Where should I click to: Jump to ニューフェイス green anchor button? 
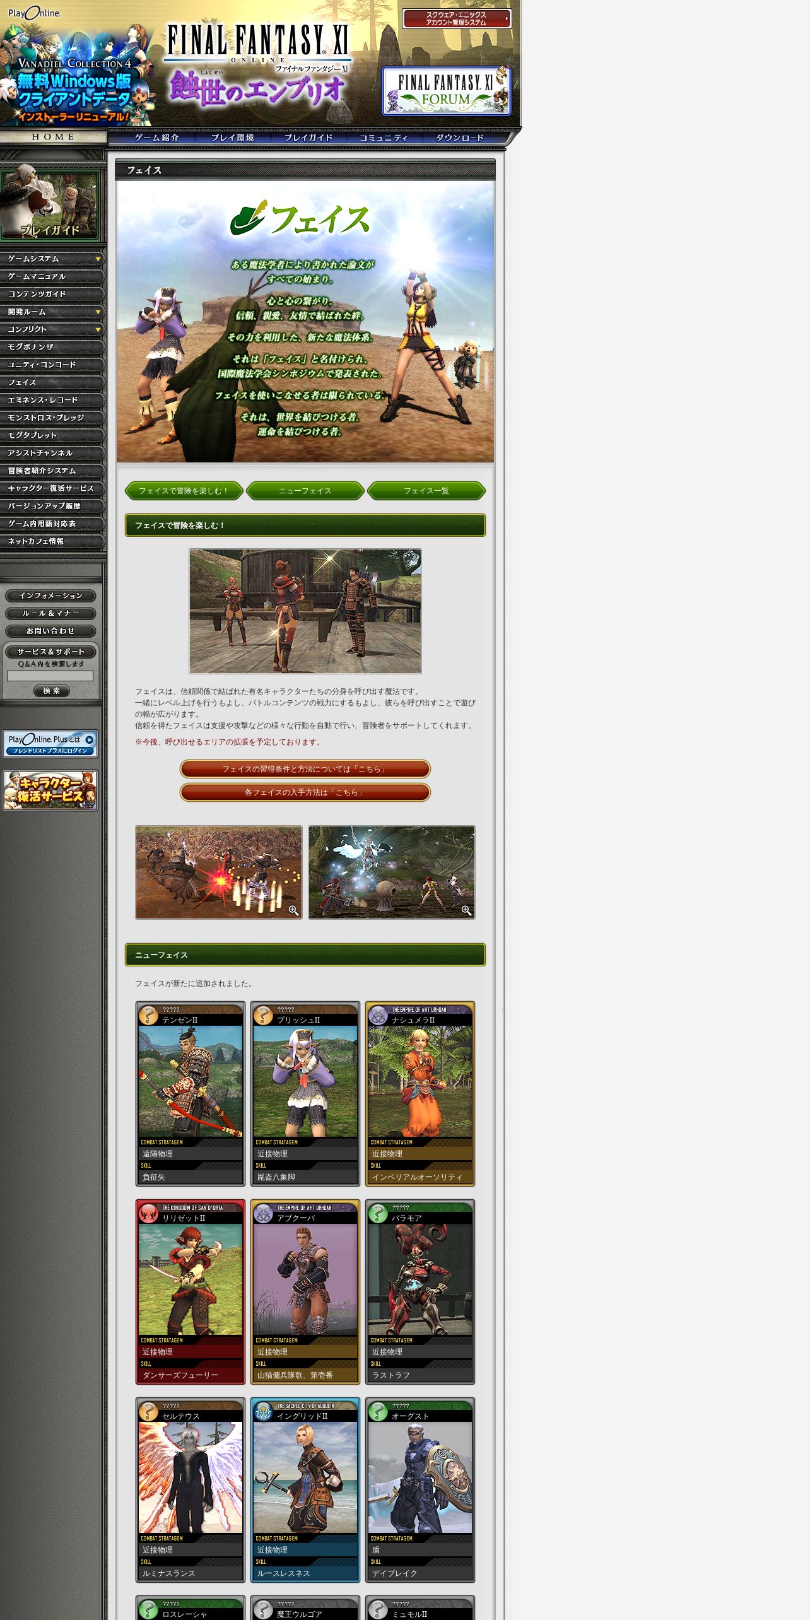pyautogui.click(x=305, y=491)
